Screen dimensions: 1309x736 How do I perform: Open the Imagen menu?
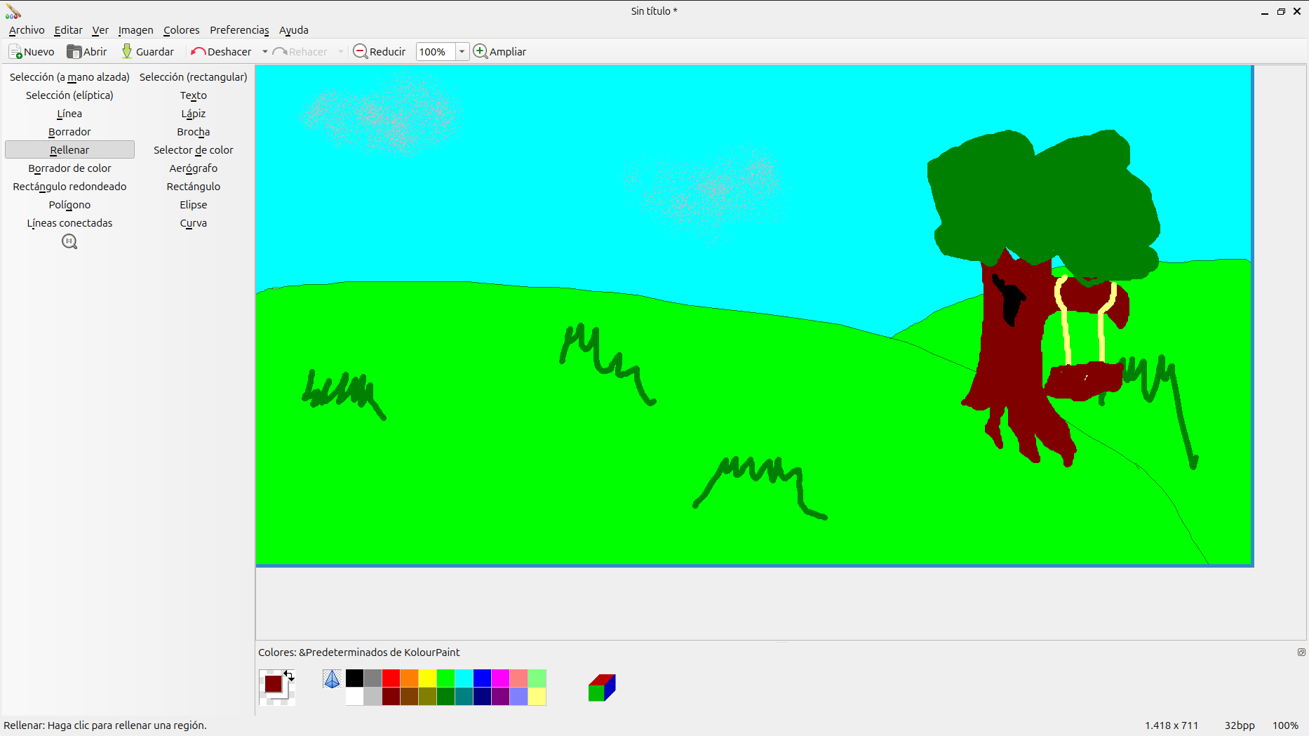(135, 30)
